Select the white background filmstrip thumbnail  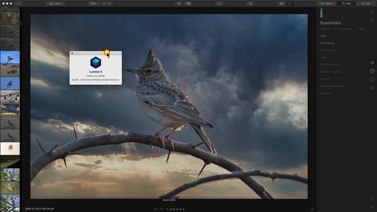click(x=10, y=148)
